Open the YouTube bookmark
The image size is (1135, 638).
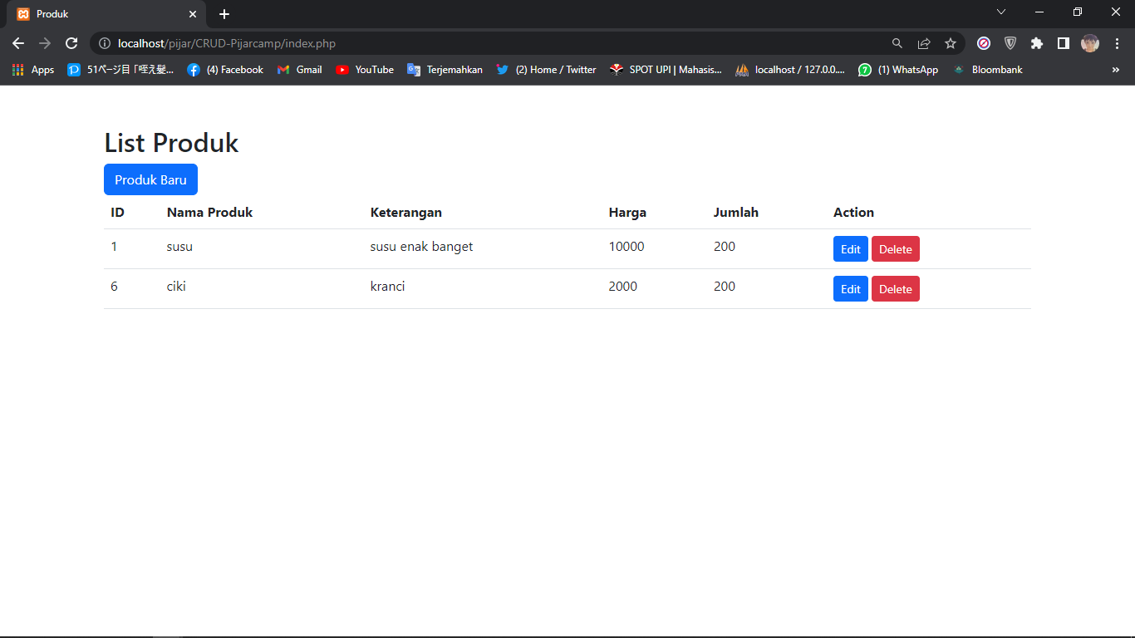point(364,70)
